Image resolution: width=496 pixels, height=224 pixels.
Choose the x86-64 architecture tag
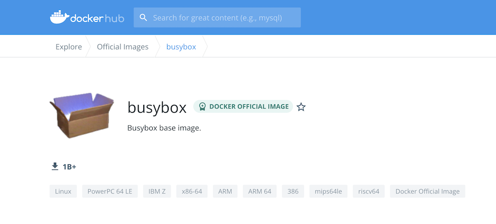pos(192,191)
